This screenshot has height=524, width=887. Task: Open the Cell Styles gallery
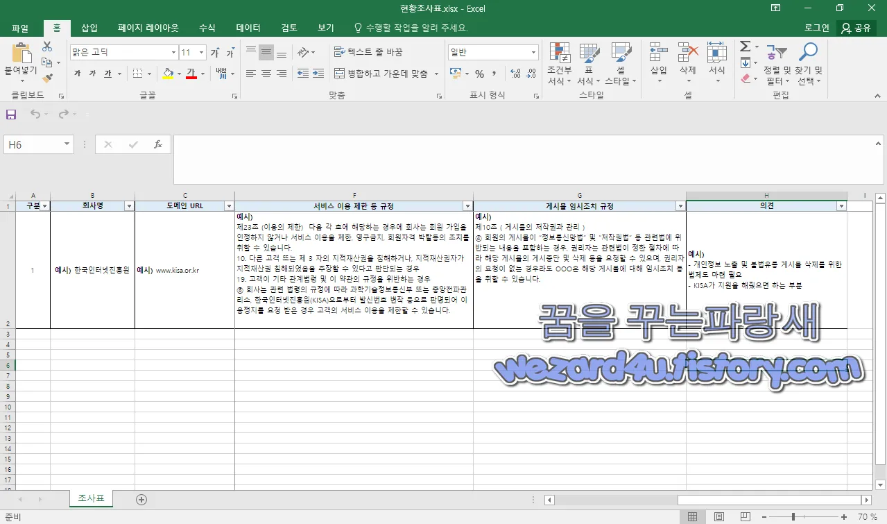tap(621, 61)
